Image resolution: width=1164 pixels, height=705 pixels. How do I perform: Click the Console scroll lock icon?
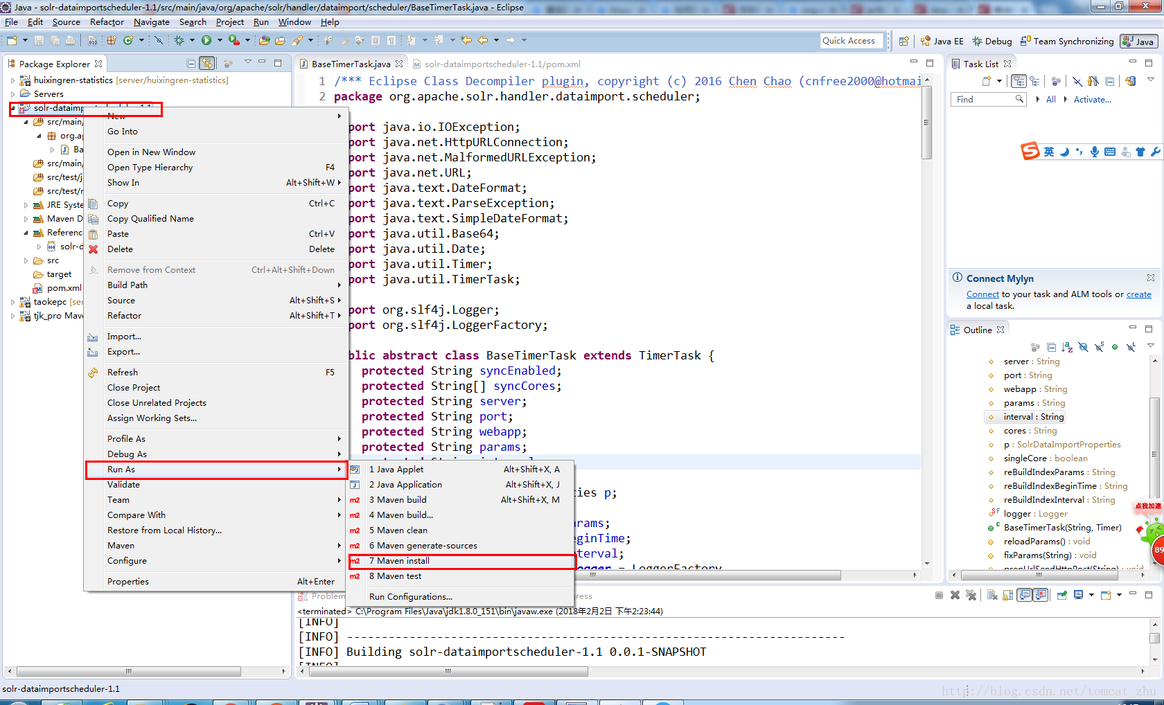pyautogui.click(x=1007, y=595)
